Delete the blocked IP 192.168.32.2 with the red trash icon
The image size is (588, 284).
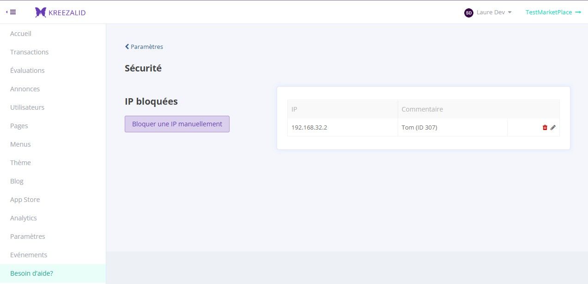545,128
